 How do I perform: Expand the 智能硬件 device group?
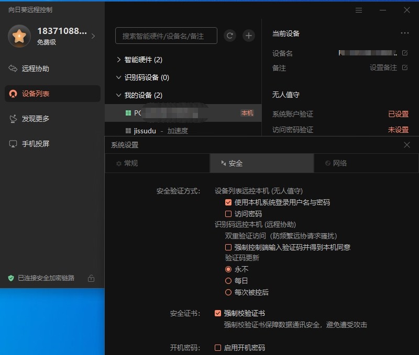coord(119,59)
